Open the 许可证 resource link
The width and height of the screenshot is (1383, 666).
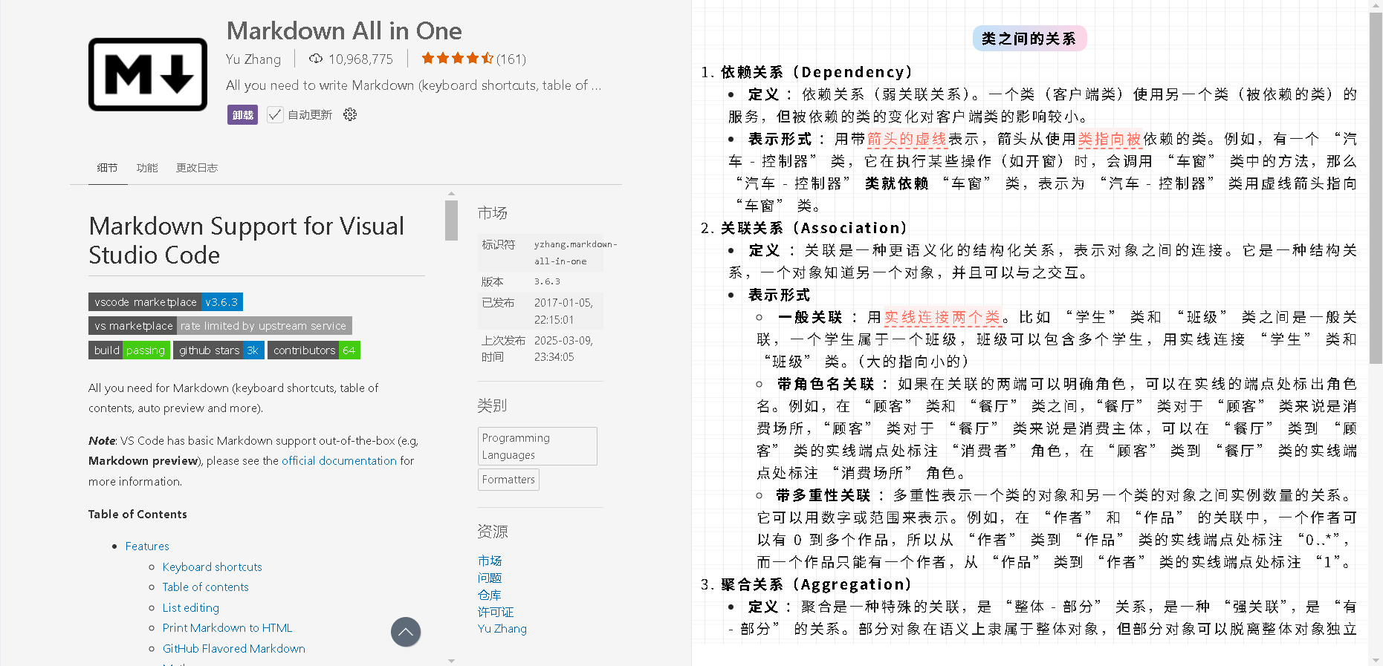pos(496,612)
